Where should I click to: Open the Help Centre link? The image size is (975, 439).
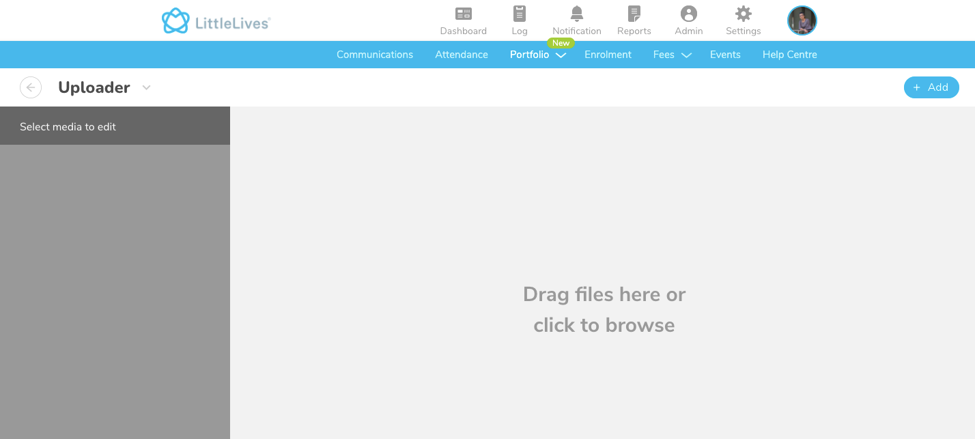coord(790,55)
